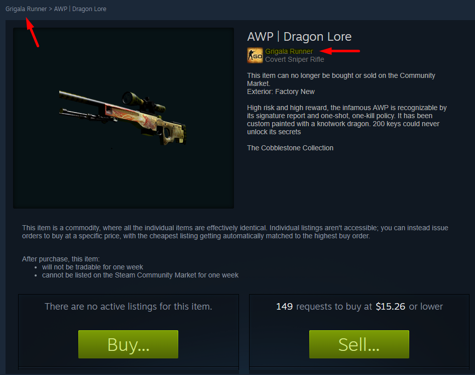
Task: Click the Exterior: Factory New text
Action: point(281,91)
